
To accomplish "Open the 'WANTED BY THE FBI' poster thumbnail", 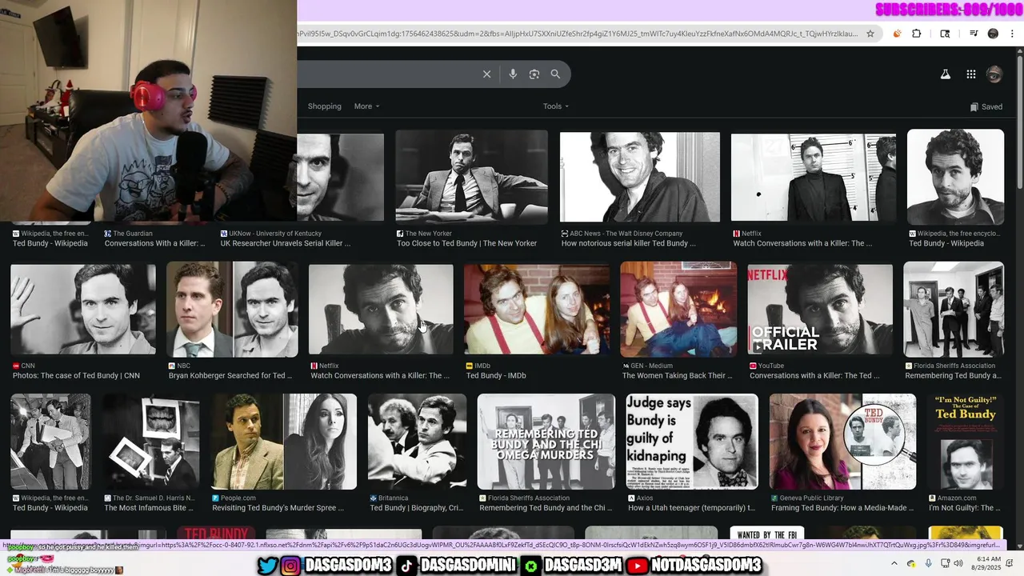I will [x=767, y=534].
